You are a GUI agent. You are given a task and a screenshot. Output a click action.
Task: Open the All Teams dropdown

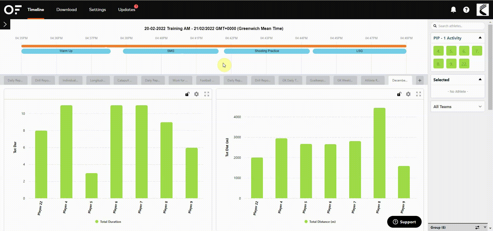coord(458,106)
